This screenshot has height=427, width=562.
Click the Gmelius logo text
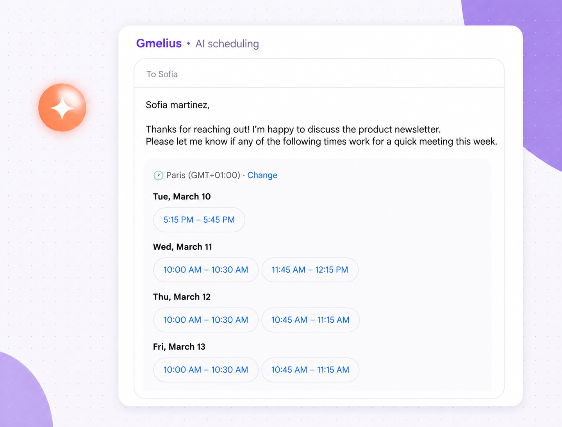159,43
